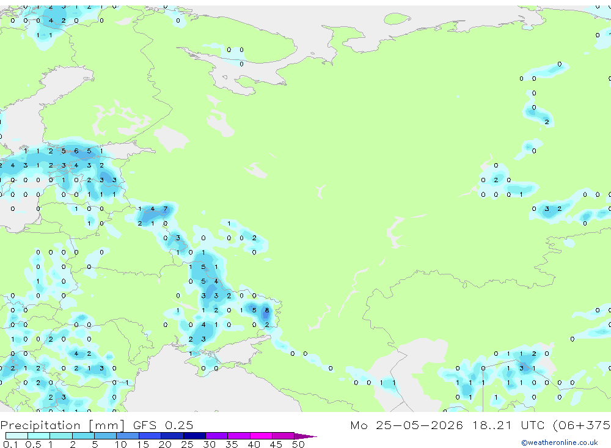Click the precipitation value '7' on the map
The height and width of the screenshot is (448, 611).
click(x=166, y=209)
